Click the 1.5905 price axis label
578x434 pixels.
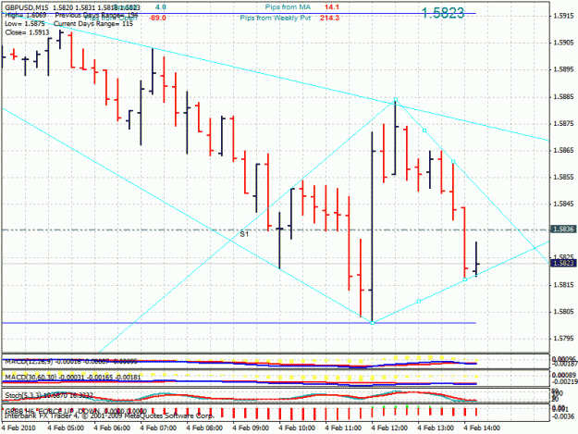(x=564, y=43)
